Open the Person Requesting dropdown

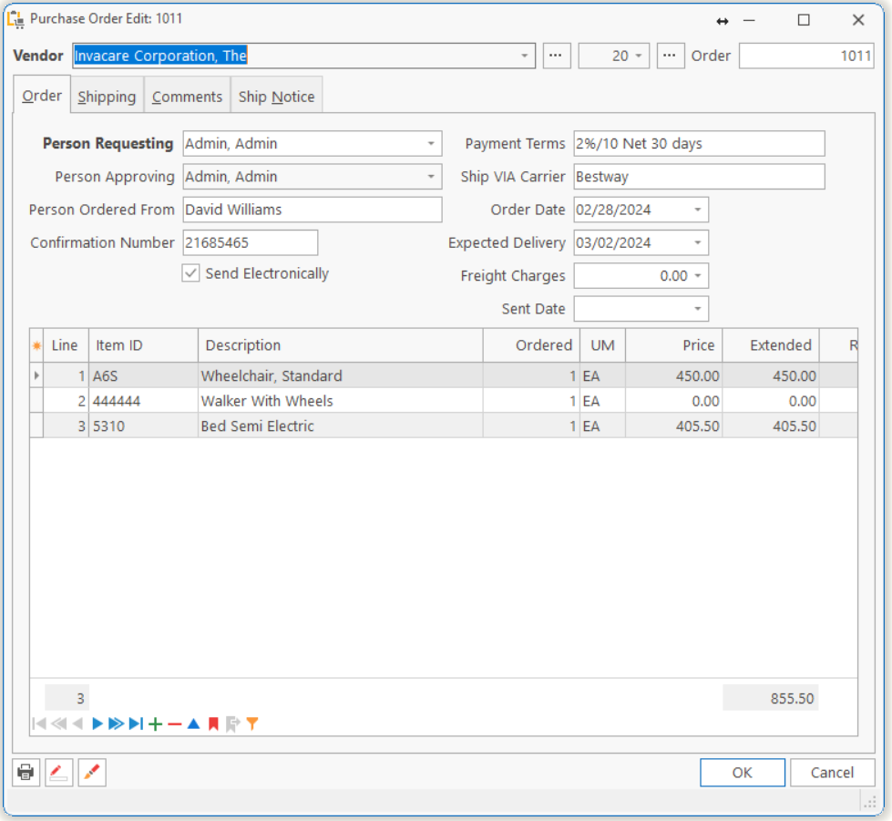coord(430,144)
